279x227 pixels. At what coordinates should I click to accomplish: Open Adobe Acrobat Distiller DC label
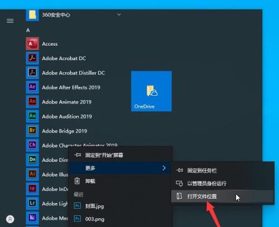[74, 73]
